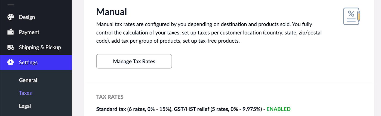This screenshot has width=381, height=116.
Task: Click the cut-off item above Design in sidebar
Action: pos(11,4)
